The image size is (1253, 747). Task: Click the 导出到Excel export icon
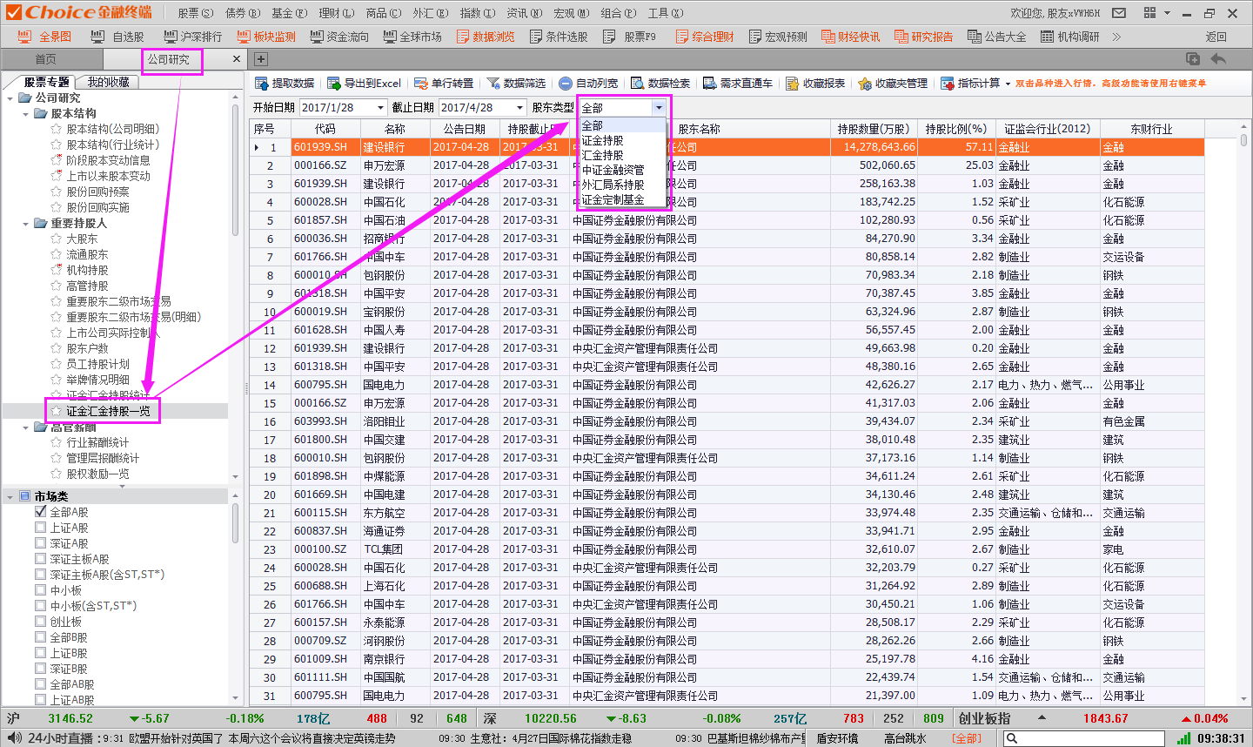point(333,84)
